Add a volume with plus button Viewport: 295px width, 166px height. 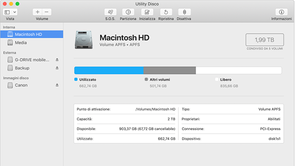(37, 12)
